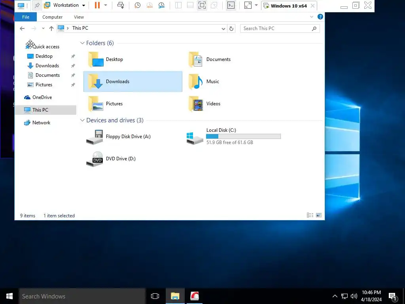Open the DVD Drive (D:)

[111, 159]
